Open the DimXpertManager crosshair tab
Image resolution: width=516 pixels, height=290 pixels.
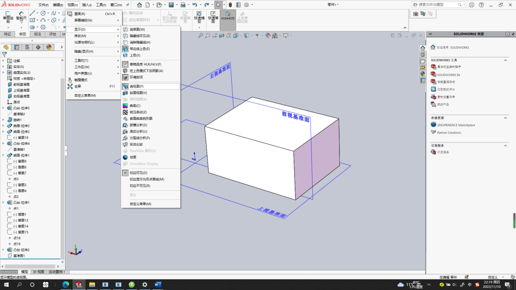tap(38, 47)
